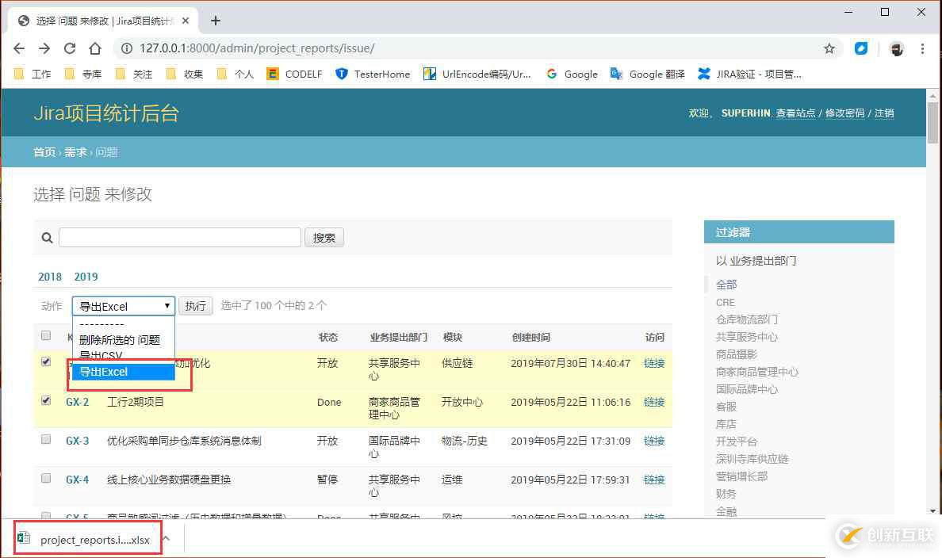Image resolution: width=942 pixels, height=558 pixels.
Task: Open the browser profile avatar icon
Action: coord(897,48)
